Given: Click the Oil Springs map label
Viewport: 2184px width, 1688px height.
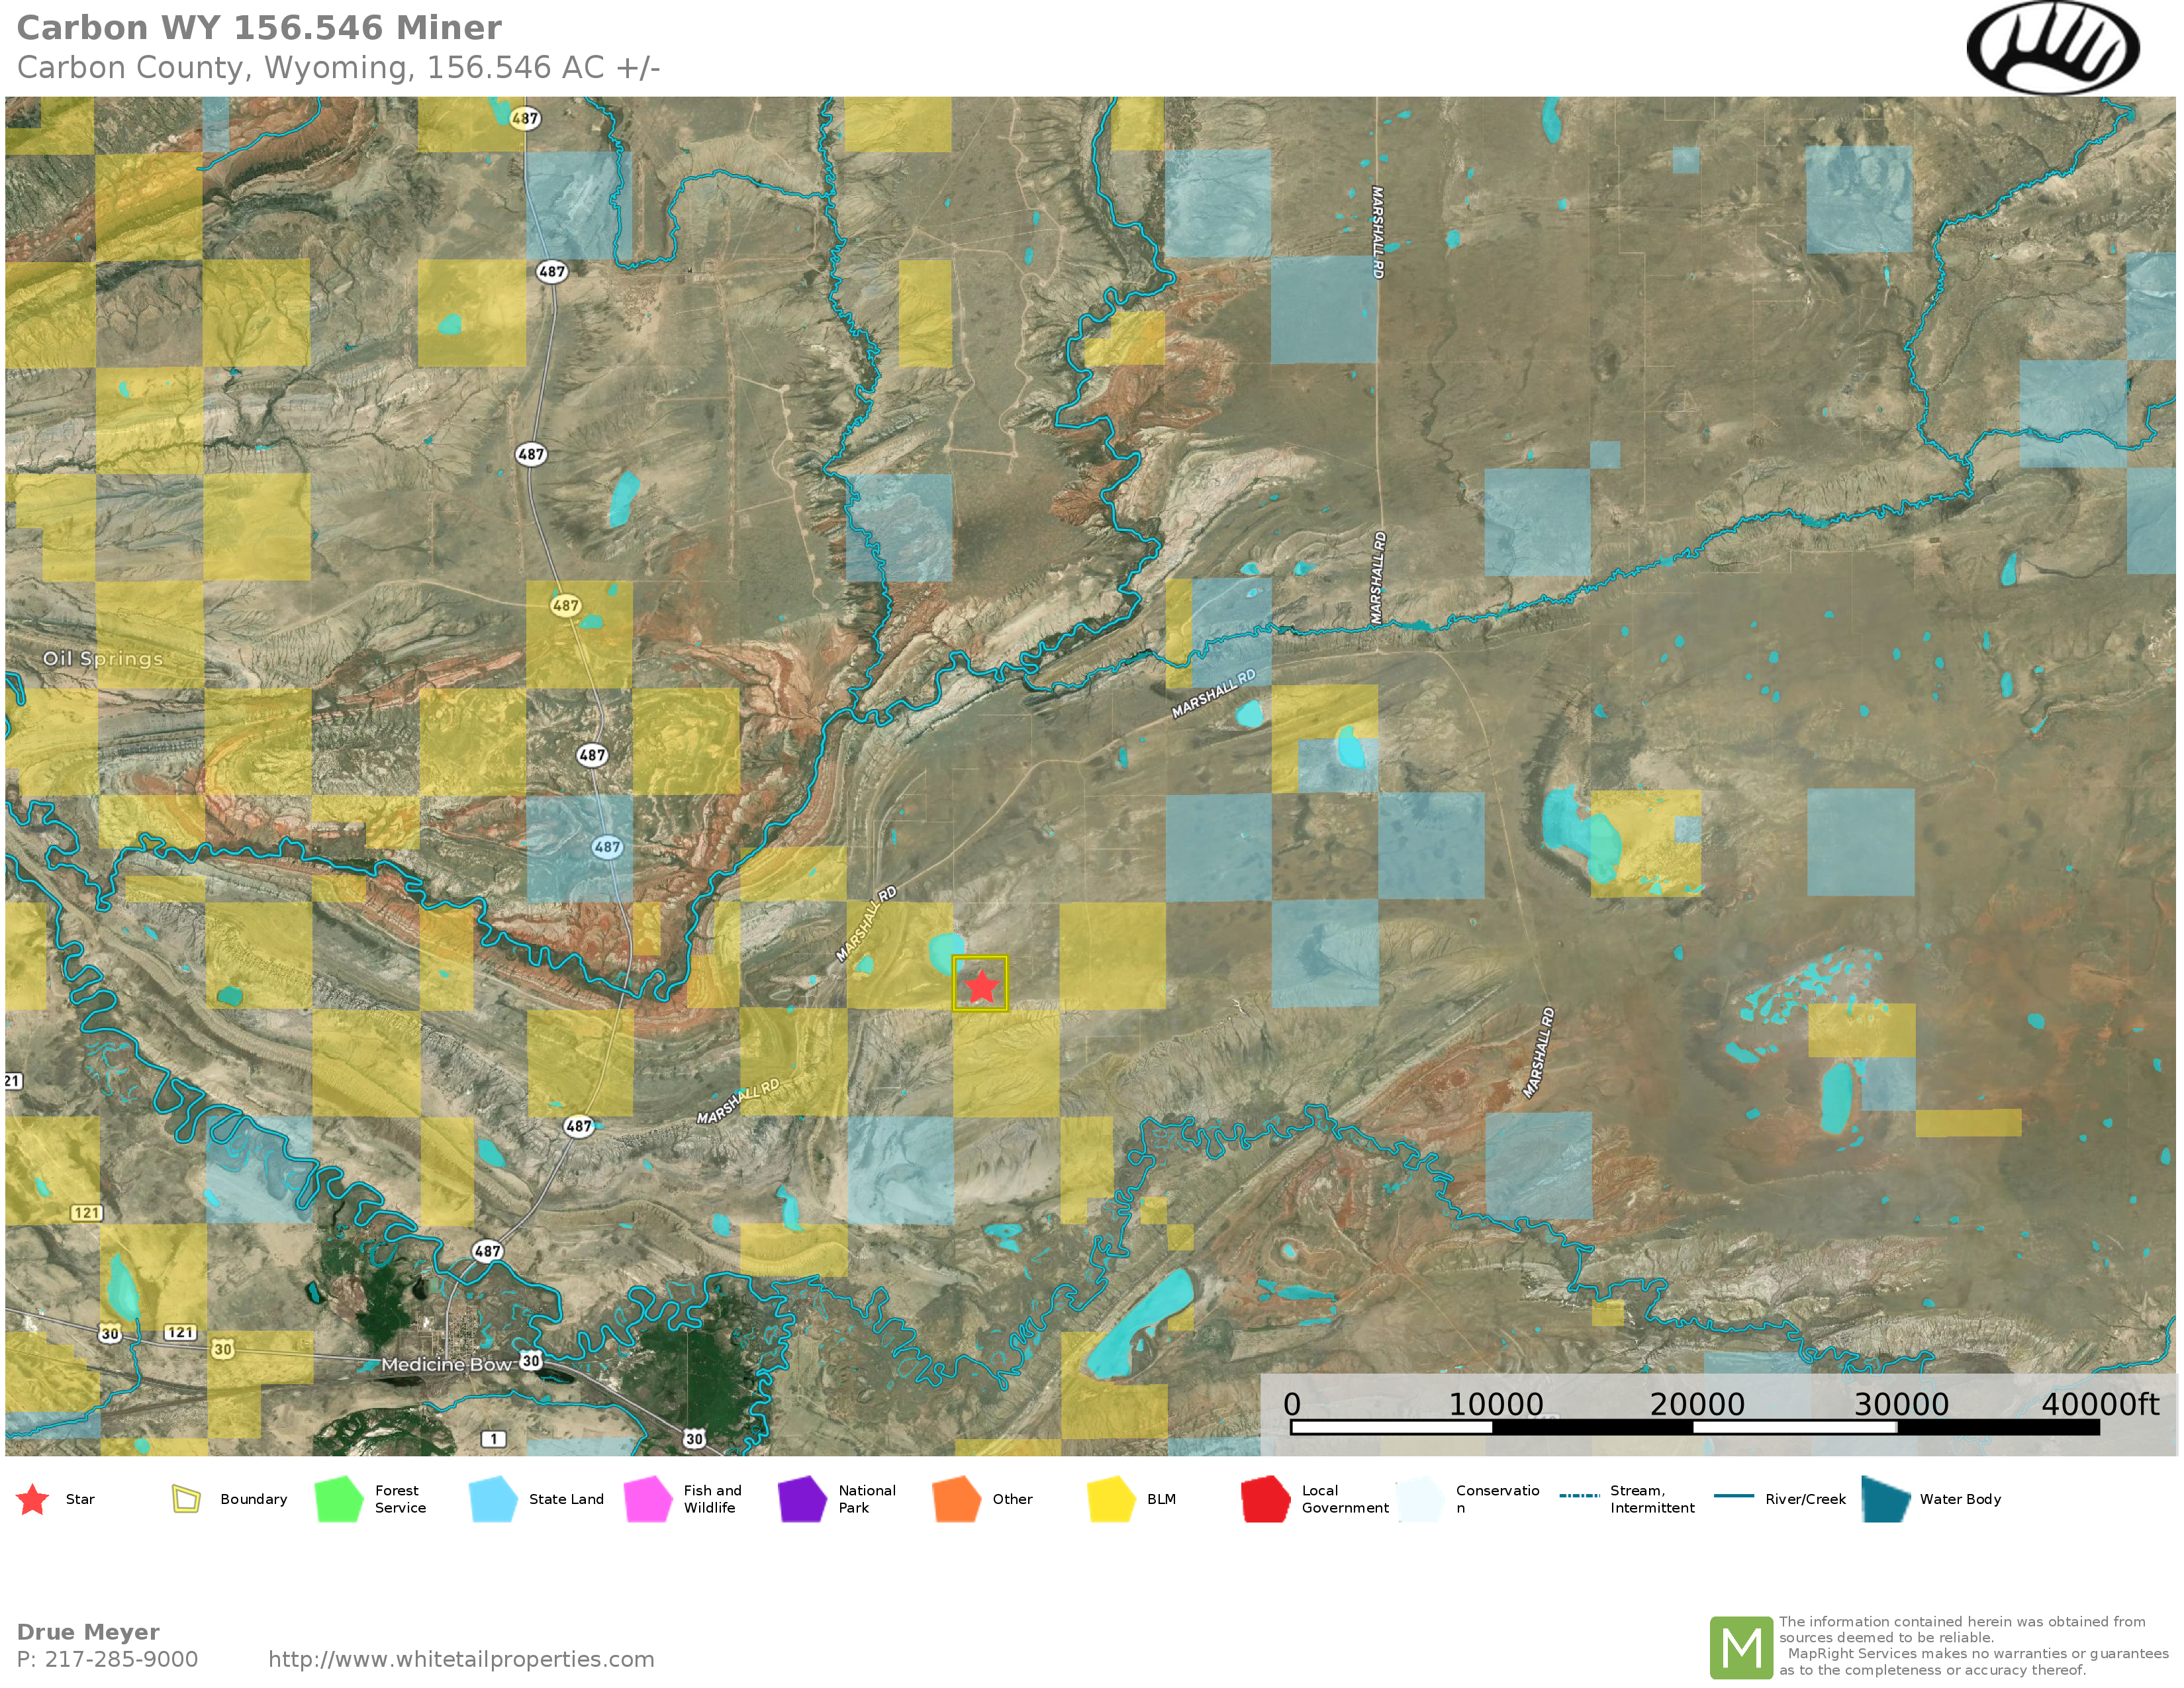Looking at the screenshot, I should tap(103, 658).
